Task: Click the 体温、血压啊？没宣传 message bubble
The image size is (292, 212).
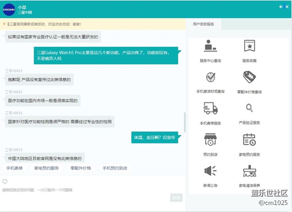Action: point(155,138)
